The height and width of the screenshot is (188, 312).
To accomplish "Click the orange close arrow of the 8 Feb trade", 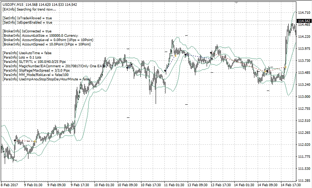I will coord(35,141).
